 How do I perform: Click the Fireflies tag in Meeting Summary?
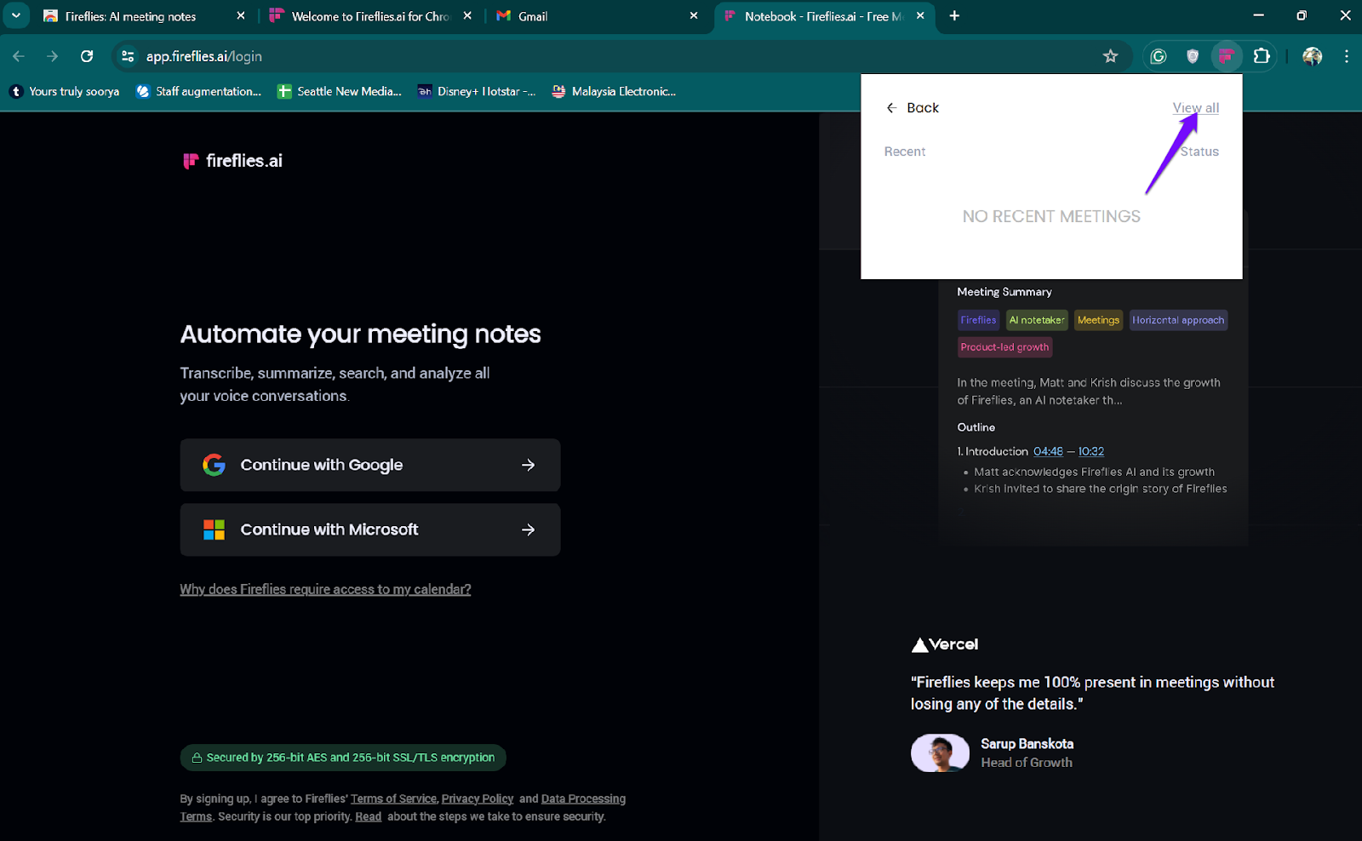click(x=978, y=320)
